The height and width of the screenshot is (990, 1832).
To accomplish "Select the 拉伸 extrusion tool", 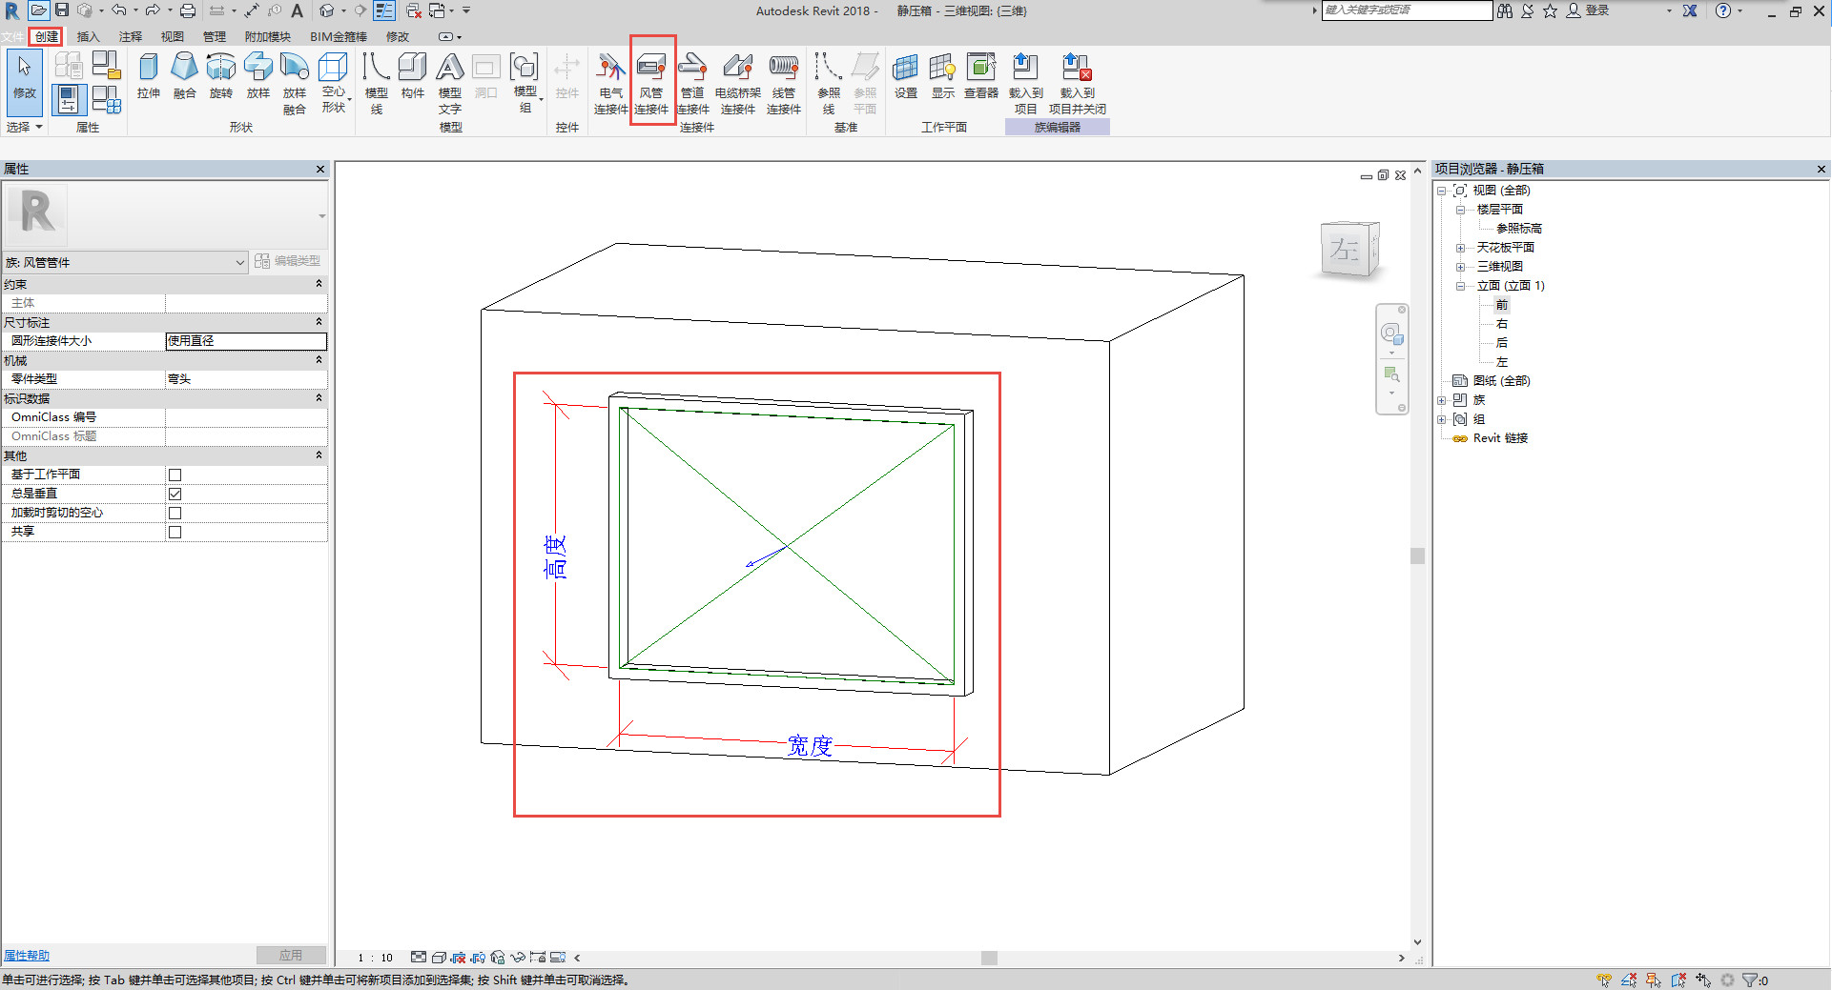I will 149,75.
